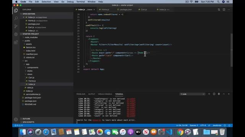The width and height of the screenshot is (245, 137).
Task: Open the Debug view in activity bar
Action: [16, 34]
